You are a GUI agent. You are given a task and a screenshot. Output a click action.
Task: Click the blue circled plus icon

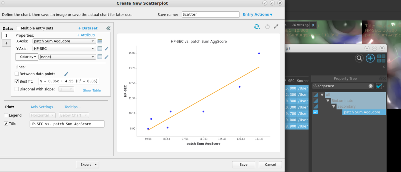tap(370, 58)
